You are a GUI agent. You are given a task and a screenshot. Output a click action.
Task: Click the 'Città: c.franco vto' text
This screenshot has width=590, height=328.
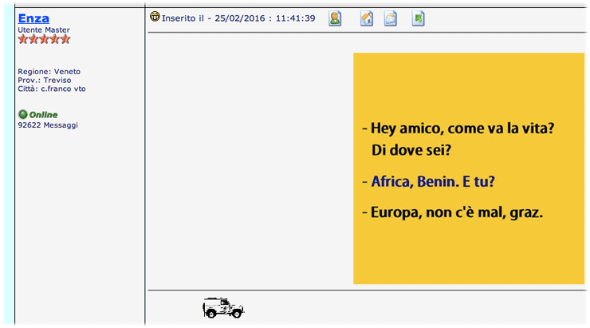[52, 89]
